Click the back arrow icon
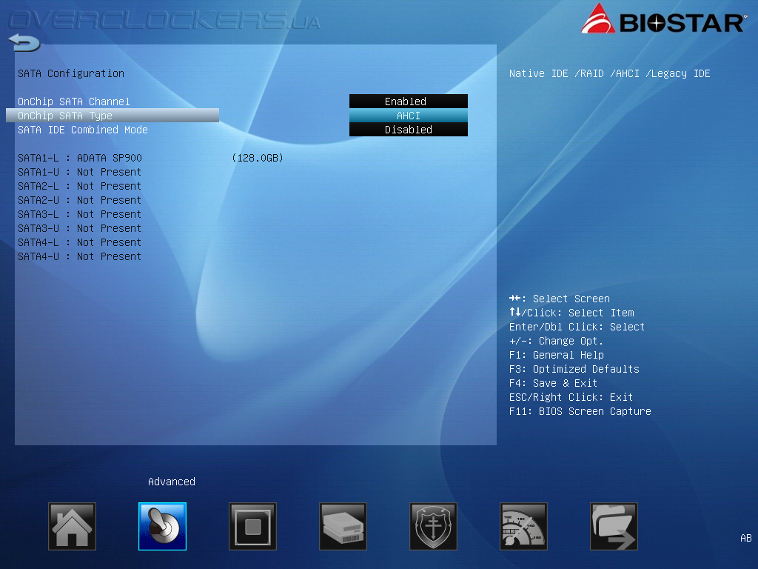The width and height of the screenshot is (758, 569). (24, 42)
